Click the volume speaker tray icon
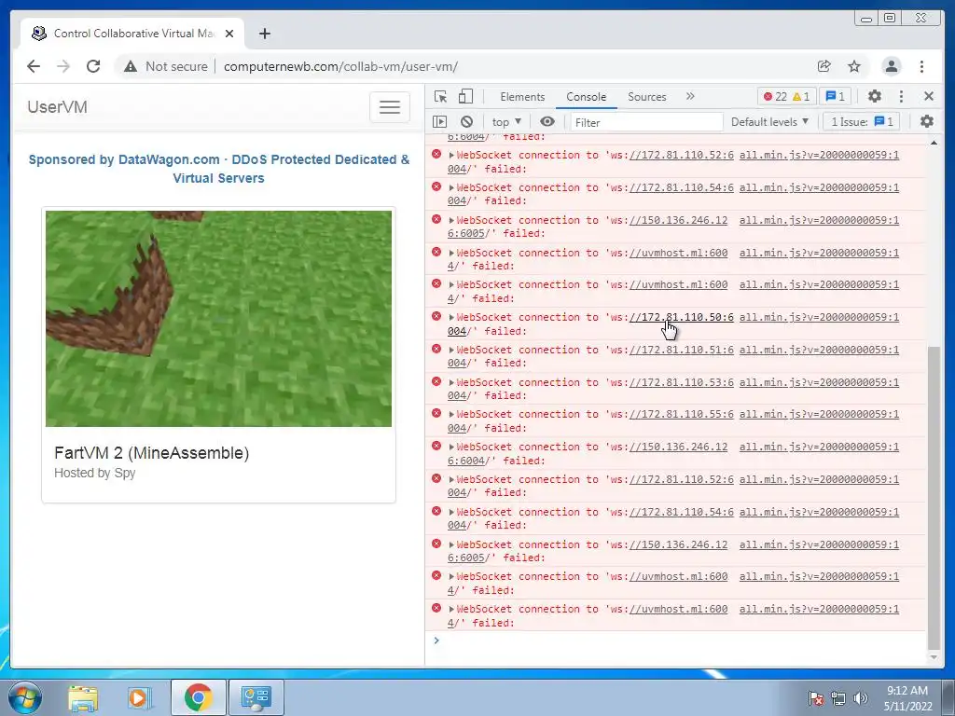955x716 pixels. 861,698
